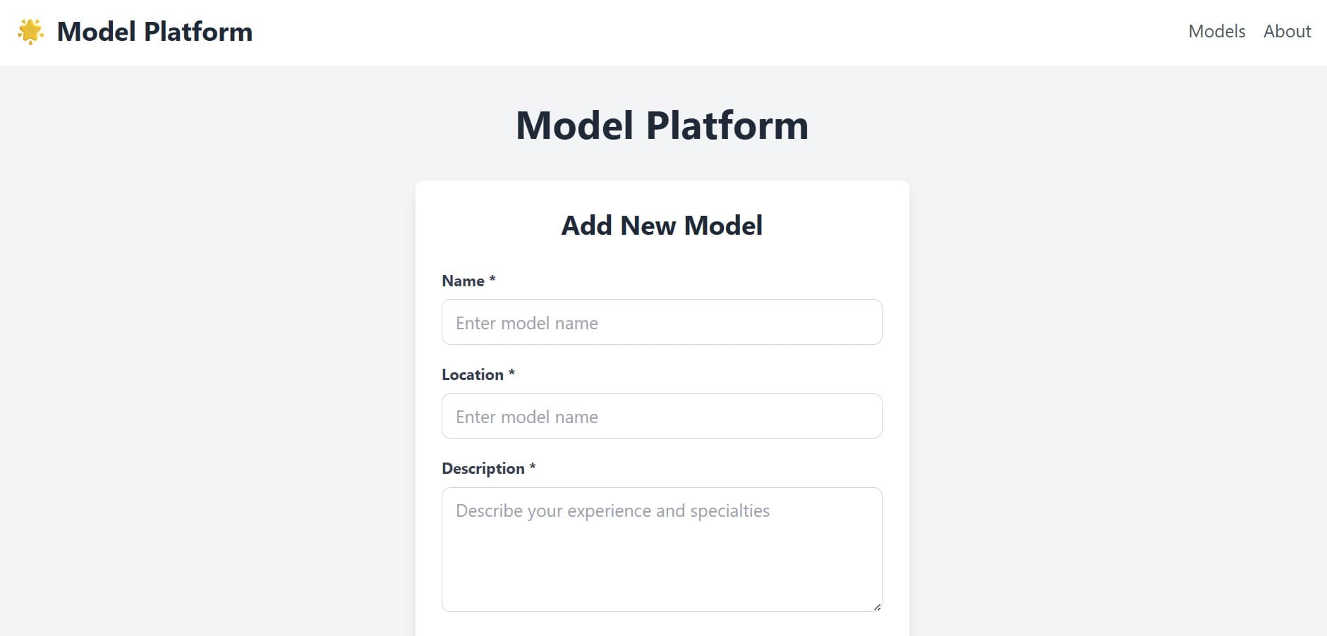The width and height of the screenshot is (1327, 636).
Task: Click the Name field label
Action: click(x=463, y=281)
